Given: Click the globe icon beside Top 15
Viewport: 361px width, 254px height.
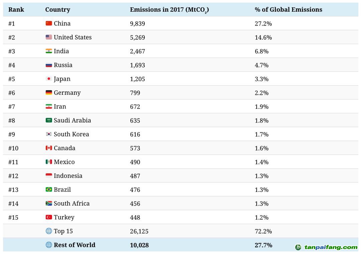Looking at the screenshot, I should 49,231.
